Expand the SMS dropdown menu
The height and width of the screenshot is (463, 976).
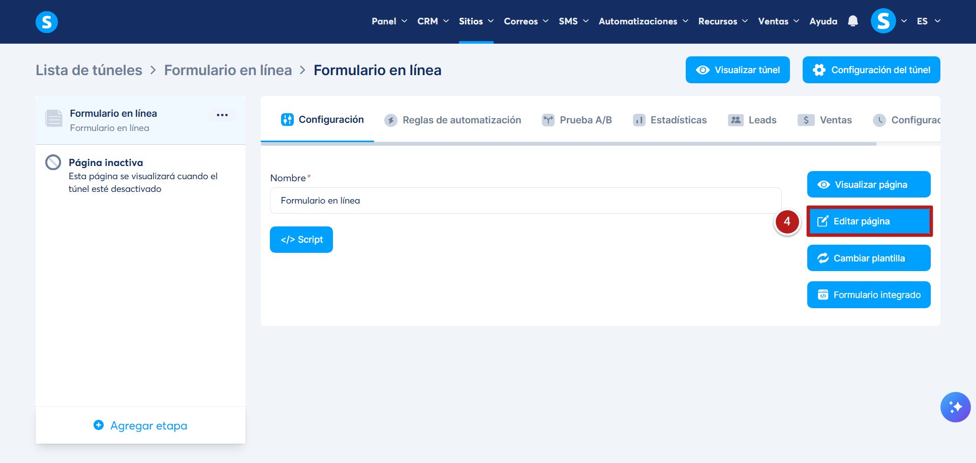(574, 21)
